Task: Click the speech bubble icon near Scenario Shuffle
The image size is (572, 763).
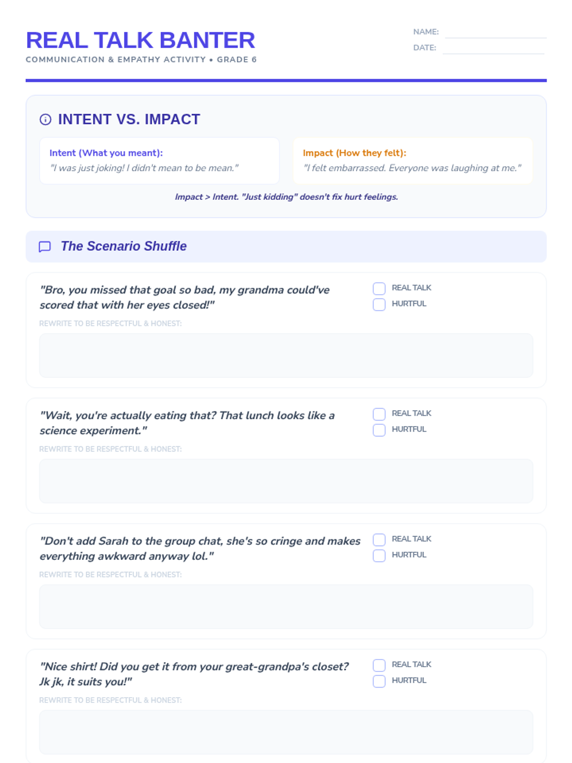Action: [45, 247]
